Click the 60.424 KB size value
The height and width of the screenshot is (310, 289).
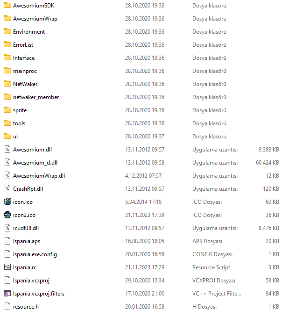[268, 163]
